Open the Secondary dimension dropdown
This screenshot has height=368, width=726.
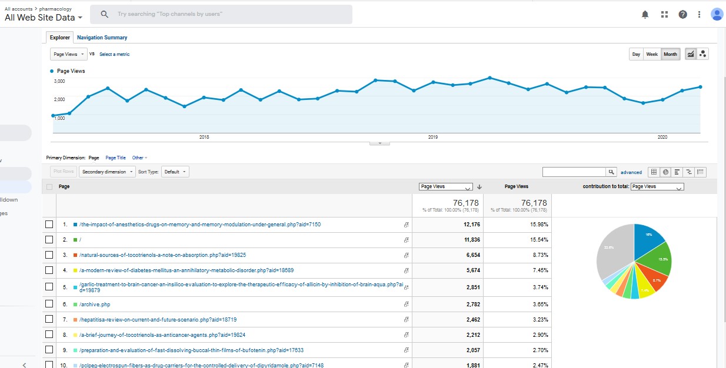pos(107,172)
